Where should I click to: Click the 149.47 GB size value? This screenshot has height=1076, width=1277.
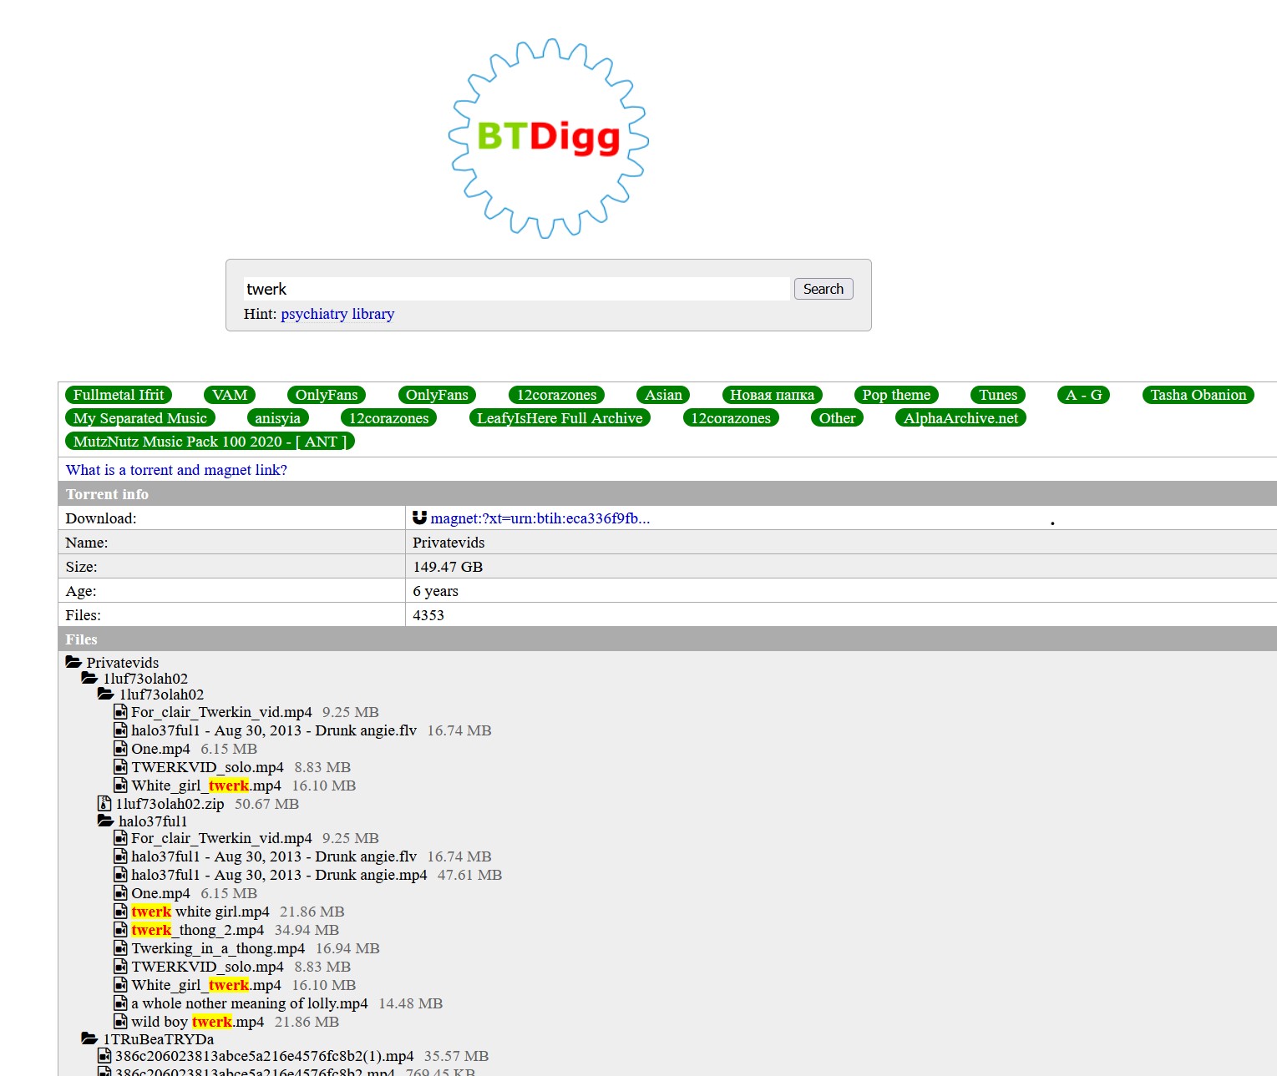(x=448, y=567)
